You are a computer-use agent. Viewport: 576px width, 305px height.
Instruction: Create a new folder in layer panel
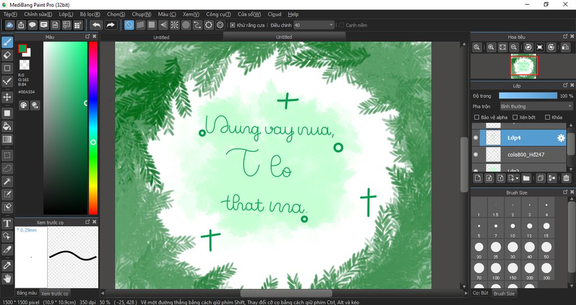(x=526, y=178)
